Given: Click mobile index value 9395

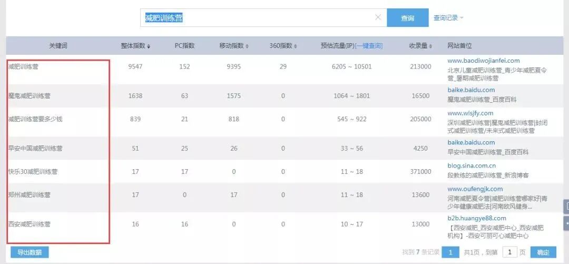Looking at the screenshot, I should click(x=234, y=67).
